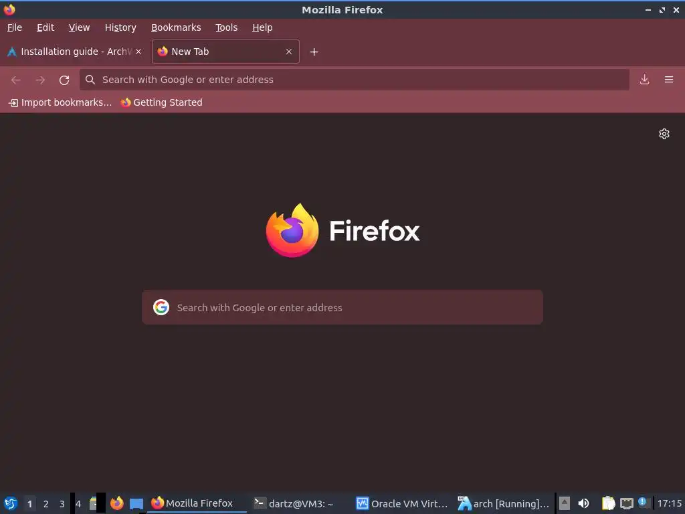
Task: Minimize the Firefox window
Action: coord(648,9)
